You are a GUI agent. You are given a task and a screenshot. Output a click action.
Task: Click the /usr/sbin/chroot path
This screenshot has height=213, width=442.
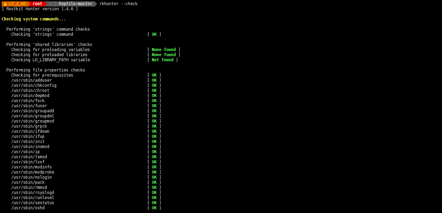pos(30,91)
